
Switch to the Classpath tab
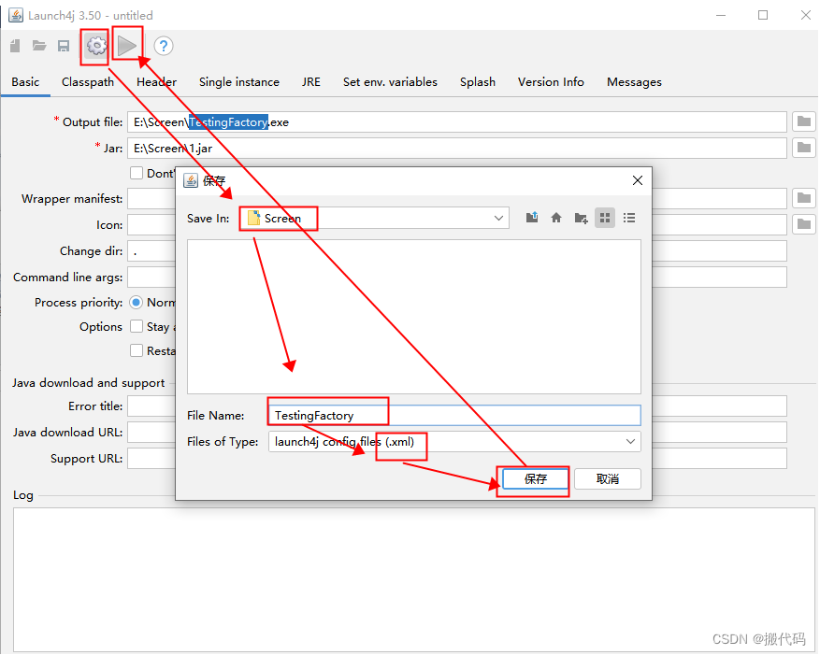[x=88, y=82]
